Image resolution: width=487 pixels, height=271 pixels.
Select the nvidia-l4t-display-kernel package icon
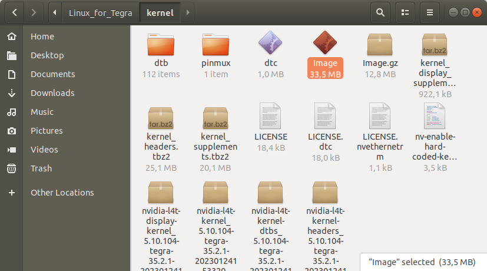pos(161,192)
